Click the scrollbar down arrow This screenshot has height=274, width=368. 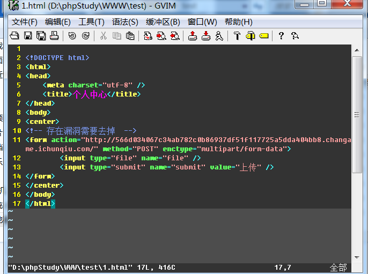click(357, 257)
